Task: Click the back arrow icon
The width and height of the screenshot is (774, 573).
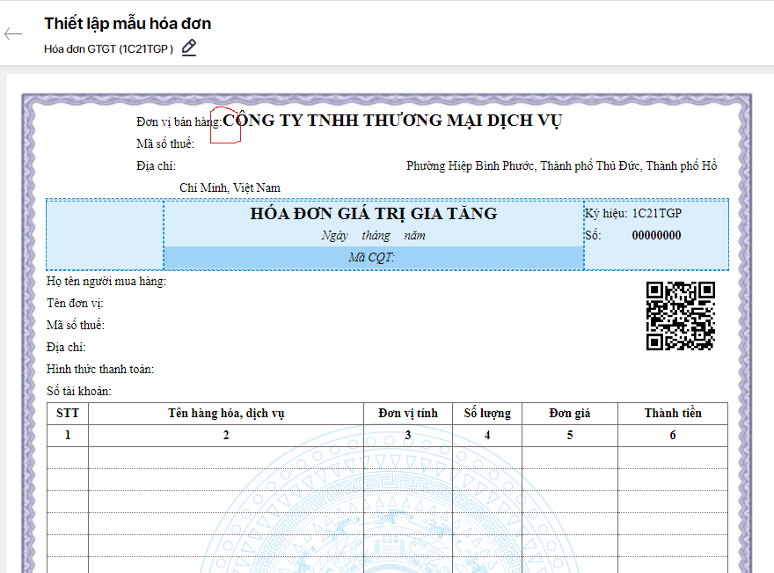Action: coord(13,33)
